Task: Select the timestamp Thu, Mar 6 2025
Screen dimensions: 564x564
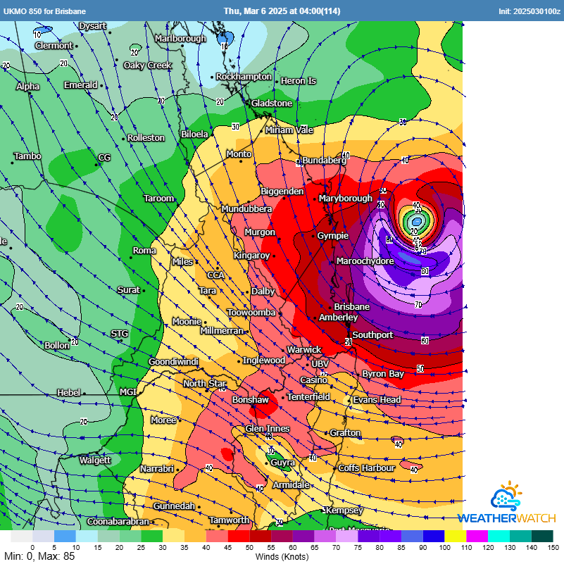Action: (282, 11)
